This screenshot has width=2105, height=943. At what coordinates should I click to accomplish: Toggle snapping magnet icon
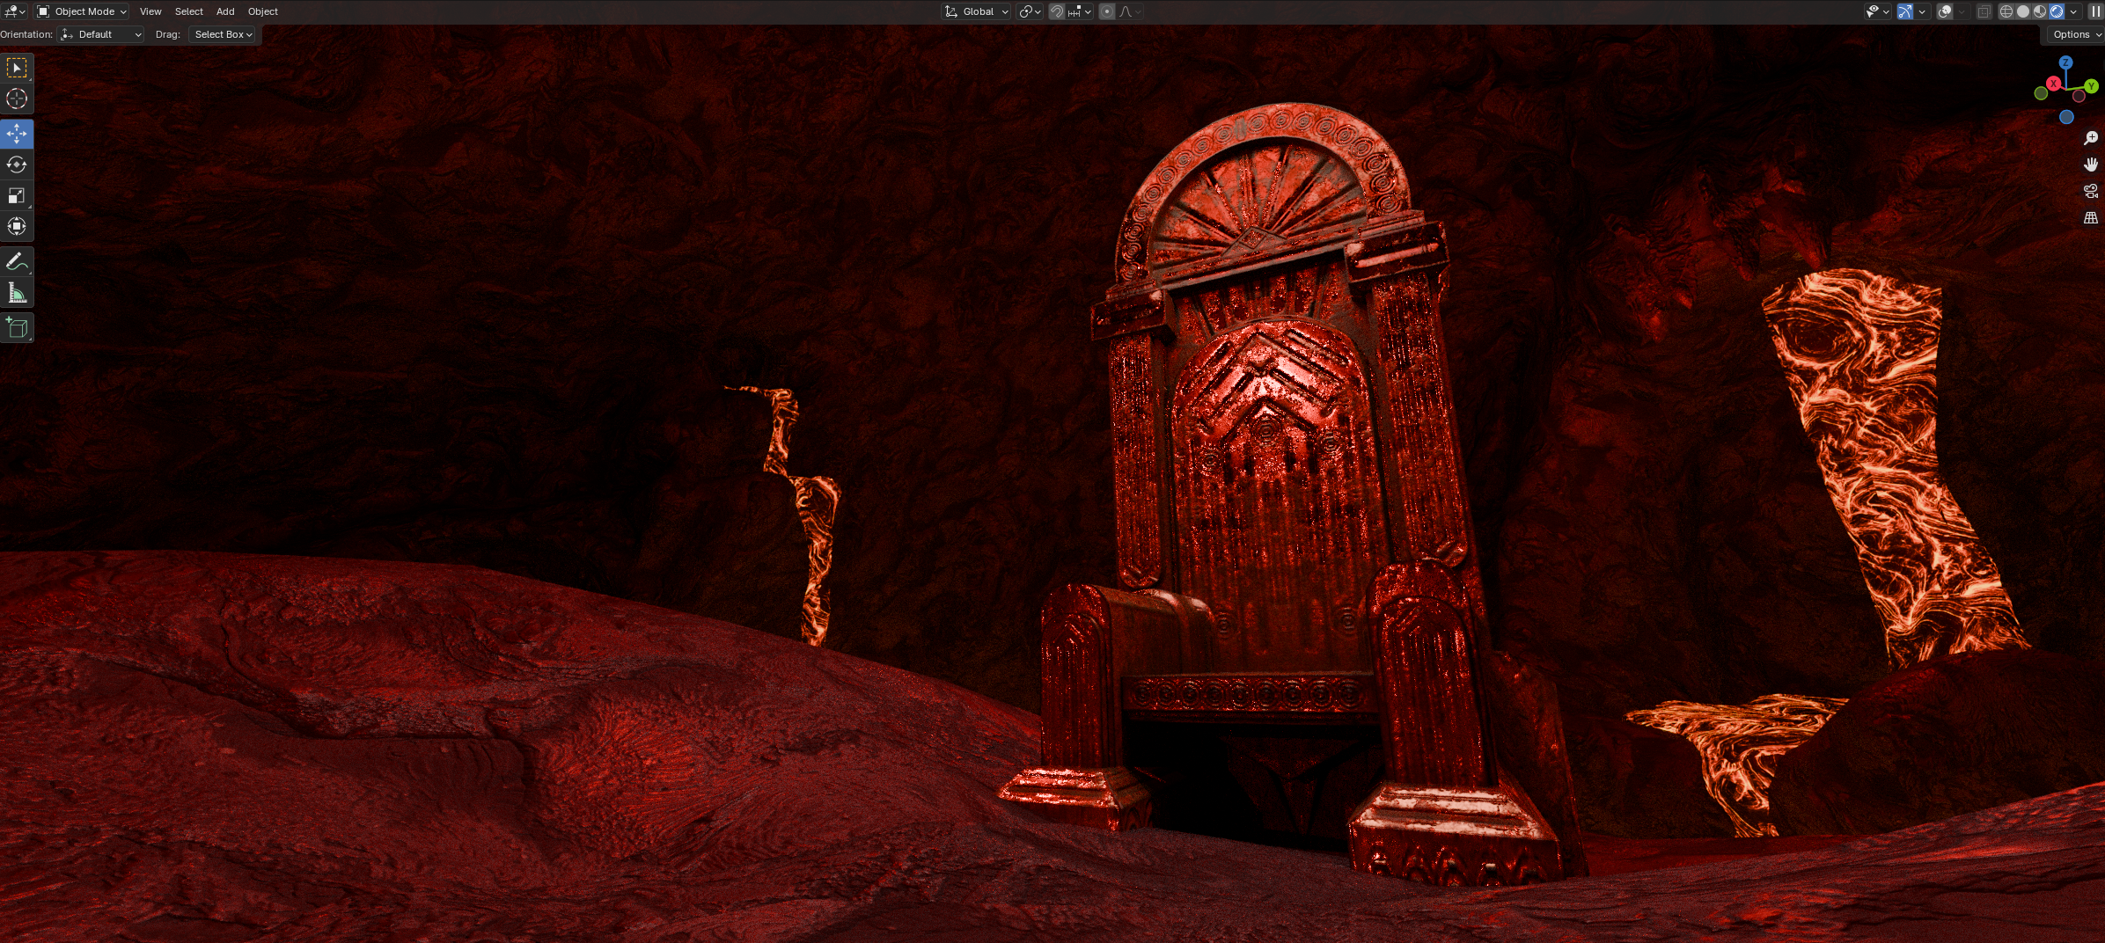[1057, 11]
